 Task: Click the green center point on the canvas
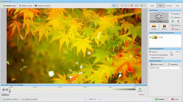89,45
